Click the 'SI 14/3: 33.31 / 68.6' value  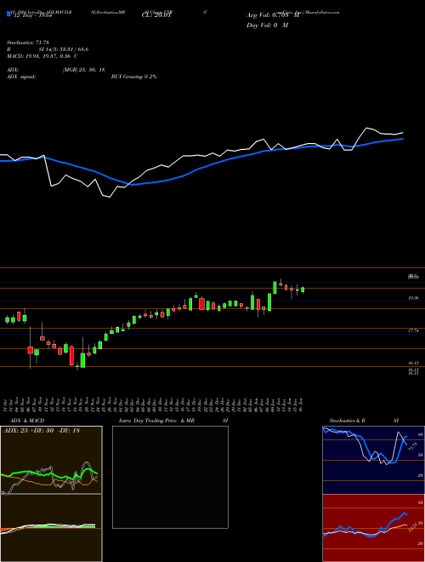(64, 49)
